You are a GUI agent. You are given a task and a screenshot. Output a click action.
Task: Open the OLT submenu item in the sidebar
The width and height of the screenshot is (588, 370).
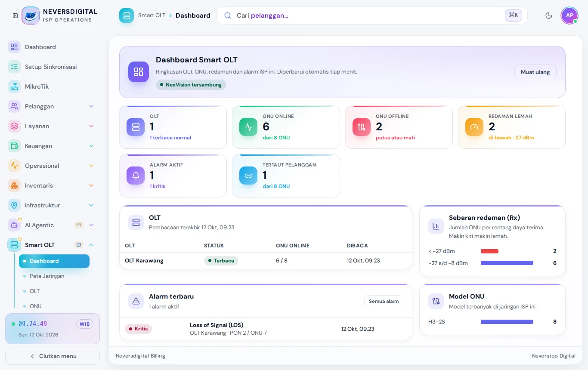(54, 291)
